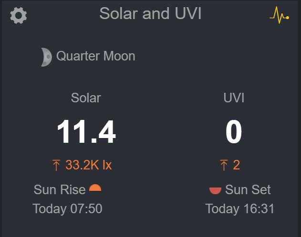Viewport: 301px width, 237px height.
Task: Click the crescent moon phase icon
Action: click(x=46, y=57)
